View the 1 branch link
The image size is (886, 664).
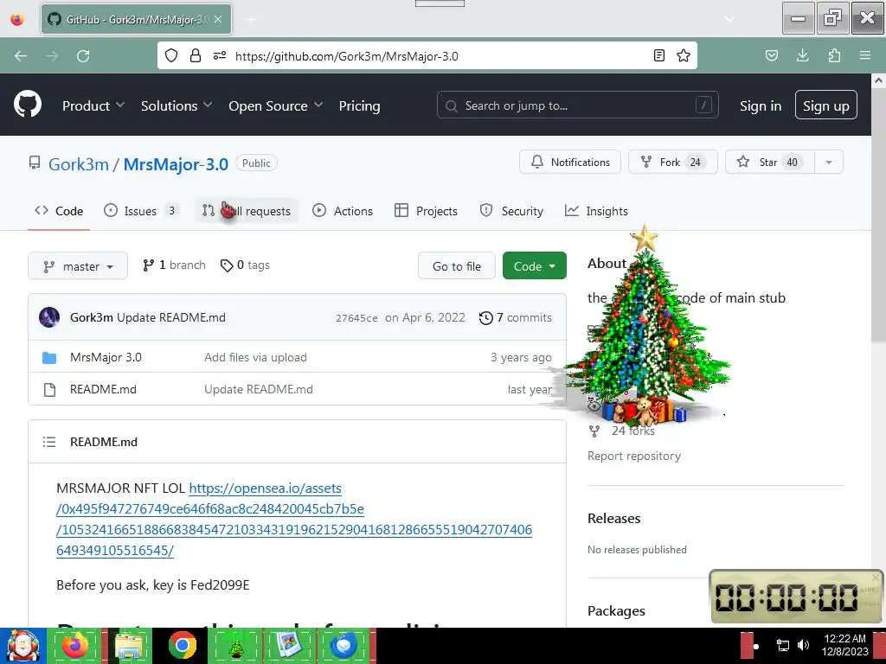click(x=174, y=265)
